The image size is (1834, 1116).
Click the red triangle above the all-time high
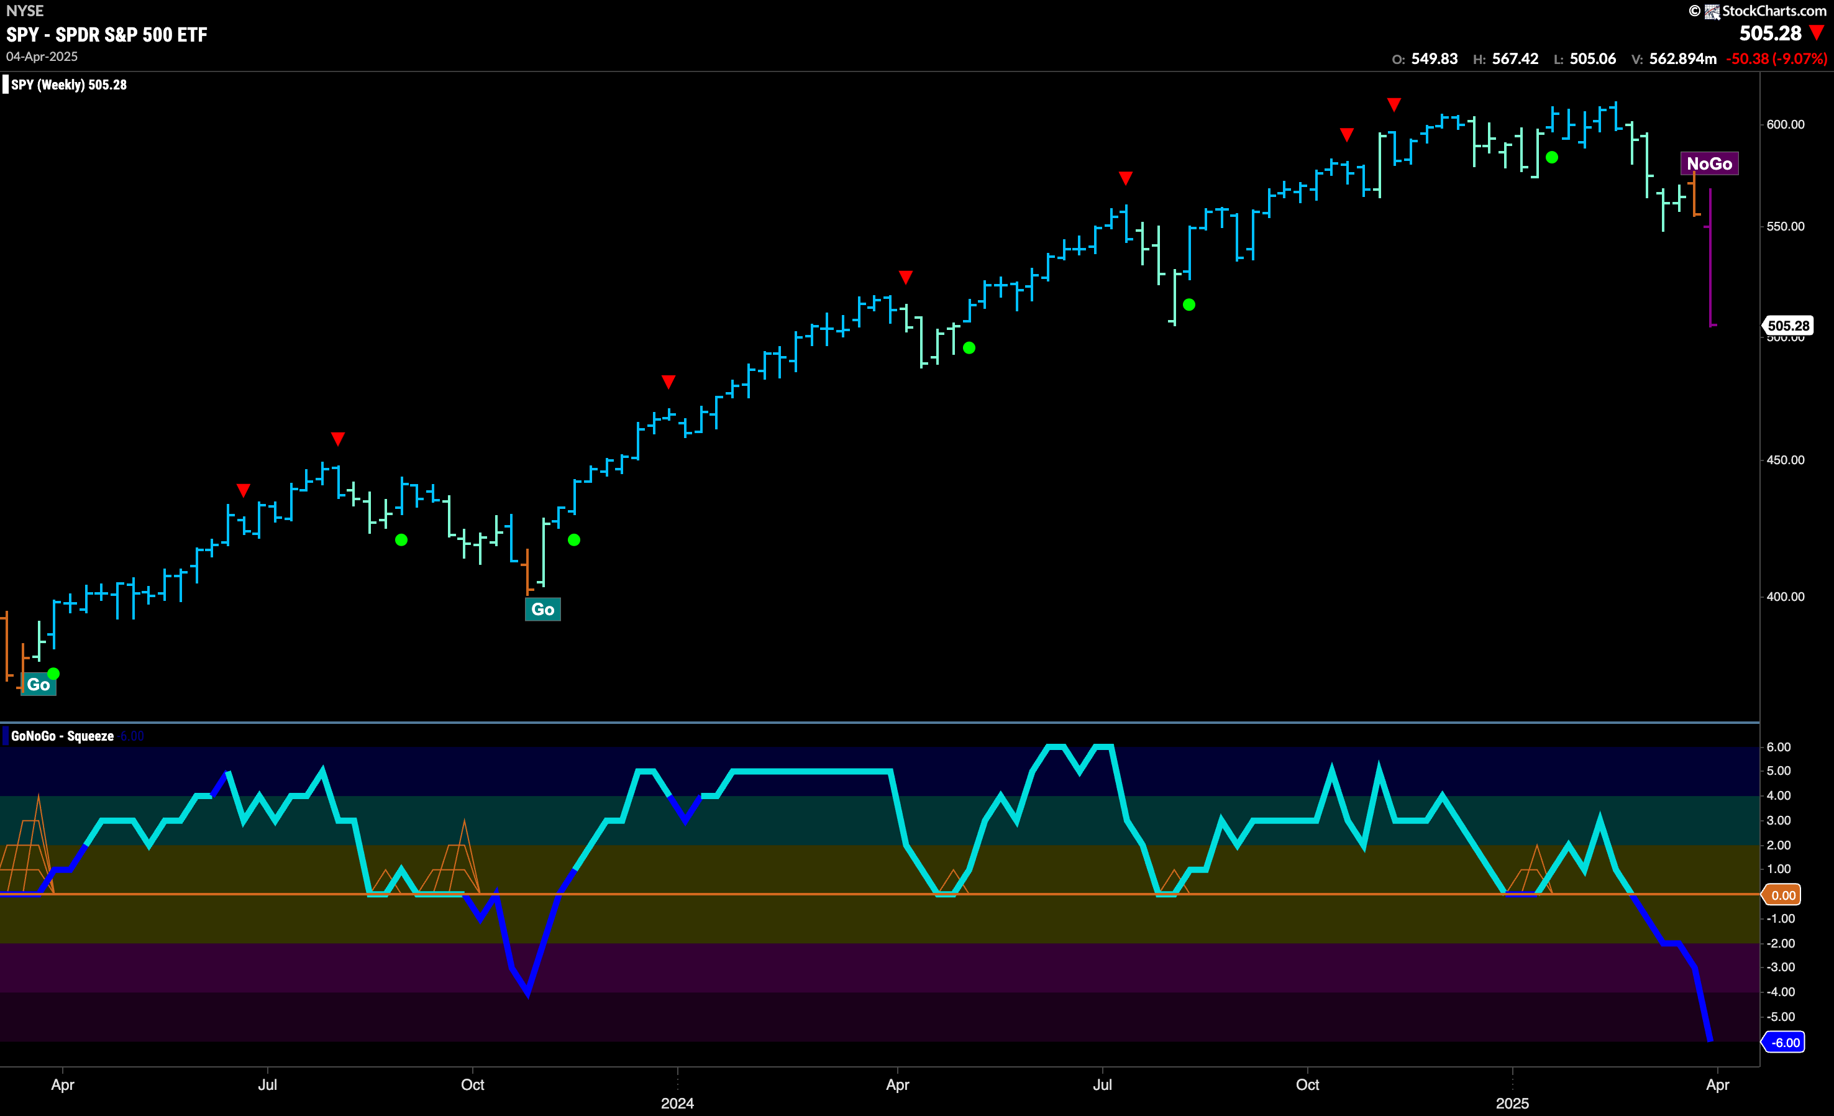click(x=1394, y=105)
